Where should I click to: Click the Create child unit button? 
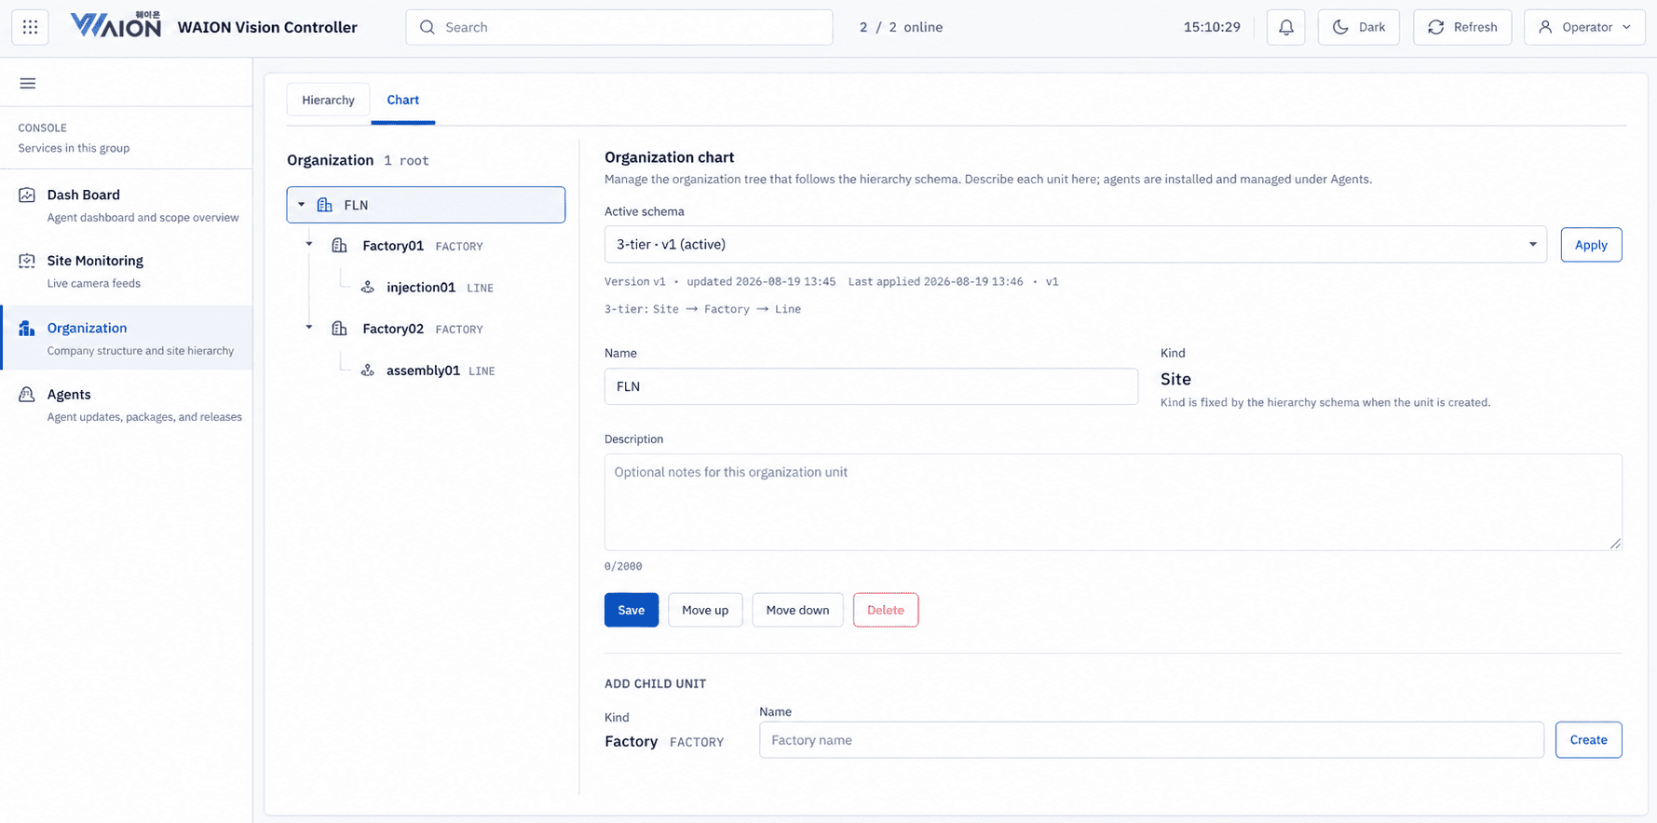click(1588, 740)
